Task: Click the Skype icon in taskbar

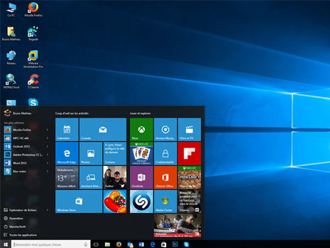Action: (186, 244)
